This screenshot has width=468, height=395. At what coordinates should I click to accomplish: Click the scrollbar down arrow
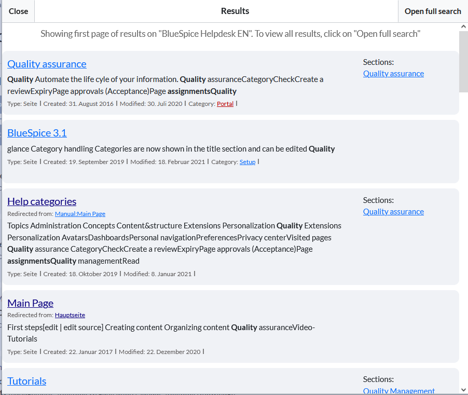pos(463,389)
